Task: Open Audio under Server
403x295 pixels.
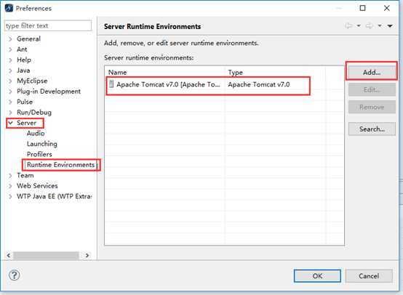Action: click(36, 133)
